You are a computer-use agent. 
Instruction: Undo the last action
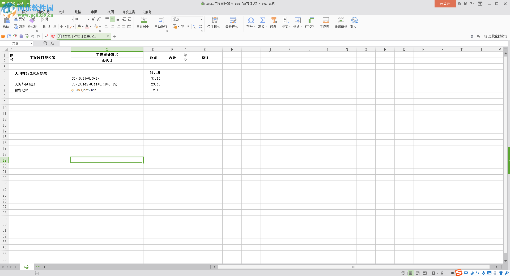pyautogui.click(x=33, y=36)
